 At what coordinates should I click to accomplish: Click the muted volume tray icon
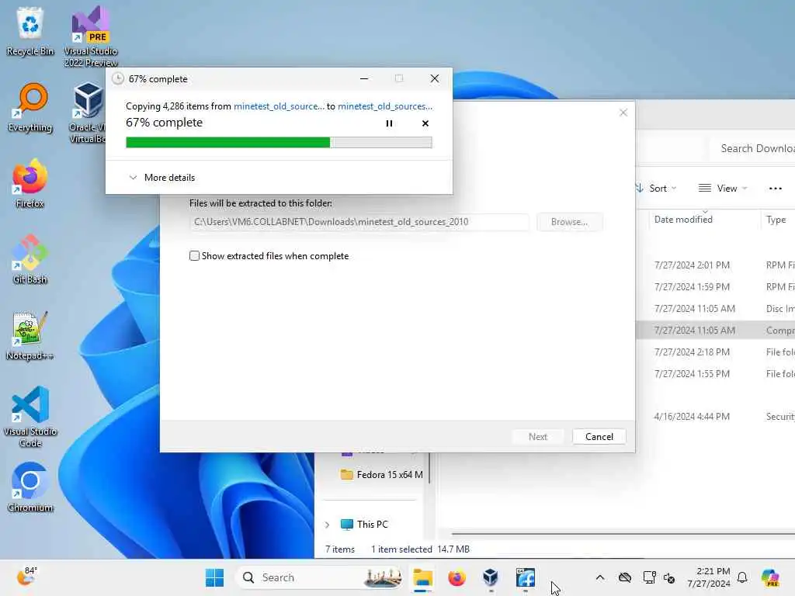pos(669,577)
